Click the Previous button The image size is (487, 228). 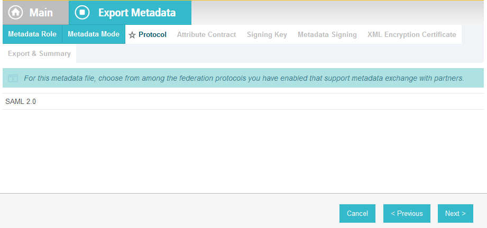coord(407,213)
